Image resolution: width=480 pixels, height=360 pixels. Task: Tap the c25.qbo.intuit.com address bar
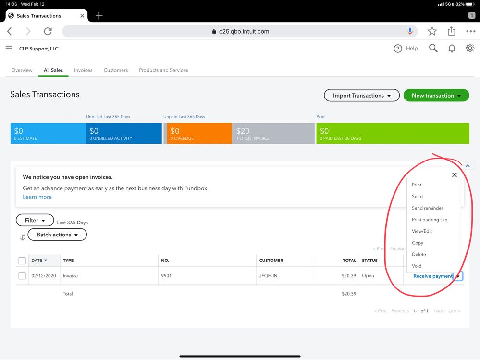click(240, 31)
